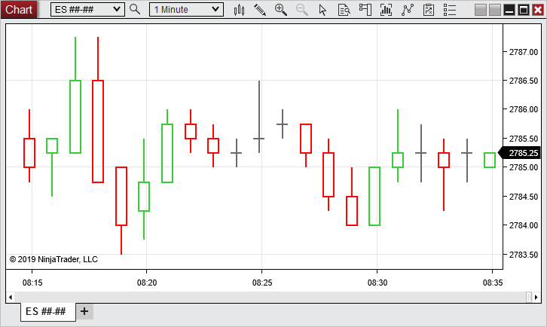
Task: Click the first gray instrument link square
Action: click(x=481, y=10)
